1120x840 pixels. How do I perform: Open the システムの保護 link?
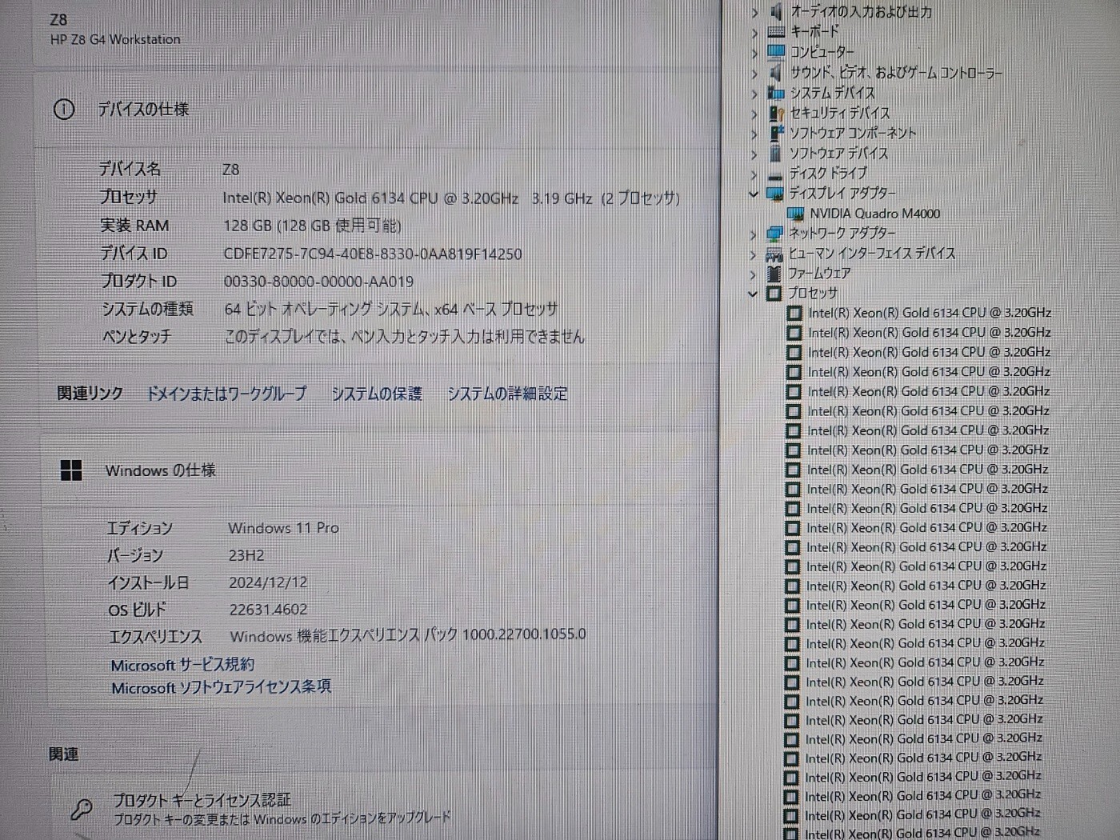[x=377, y=394]
